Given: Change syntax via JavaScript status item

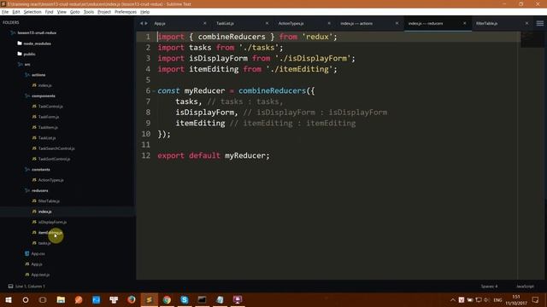Looking at the screenshot, I should coord(525,287).
